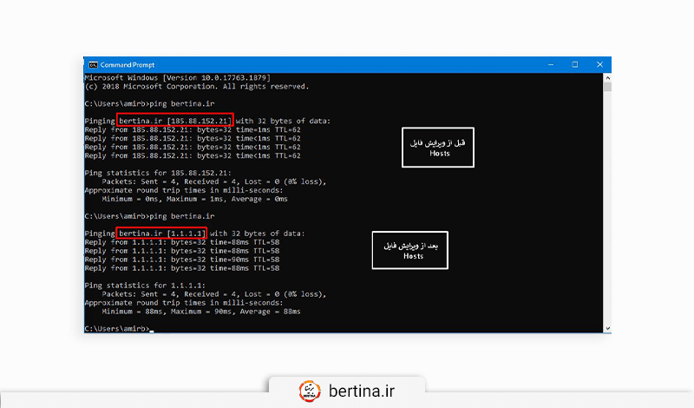Click the reply line showing time=90ms
694x408 pixels.
pos(182,260)
